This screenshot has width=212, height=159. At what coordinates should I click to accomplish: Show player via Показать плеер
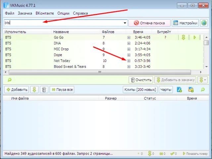pyautogui.click(x=195, y=154)
